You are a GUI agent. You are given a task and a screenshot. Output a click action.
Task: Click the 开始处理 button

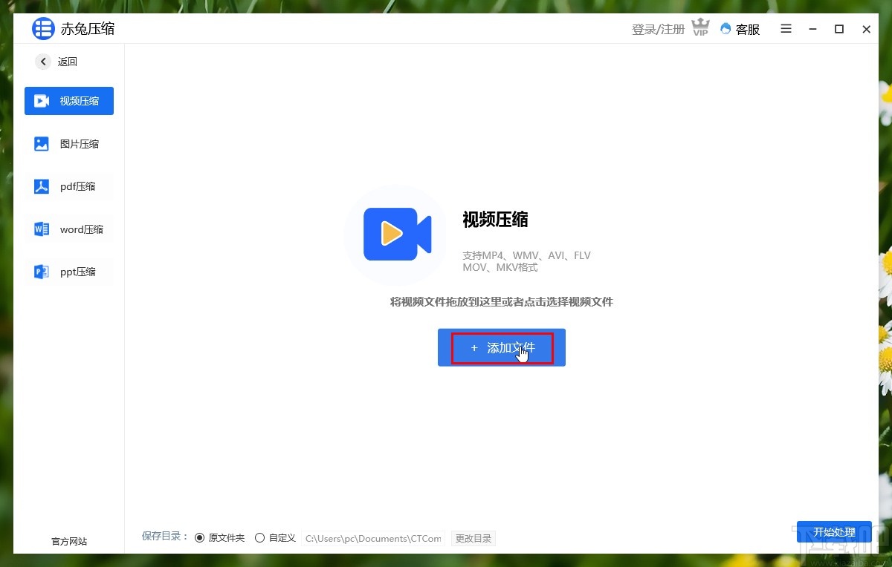pyautogui.click(x=834, y=531)
